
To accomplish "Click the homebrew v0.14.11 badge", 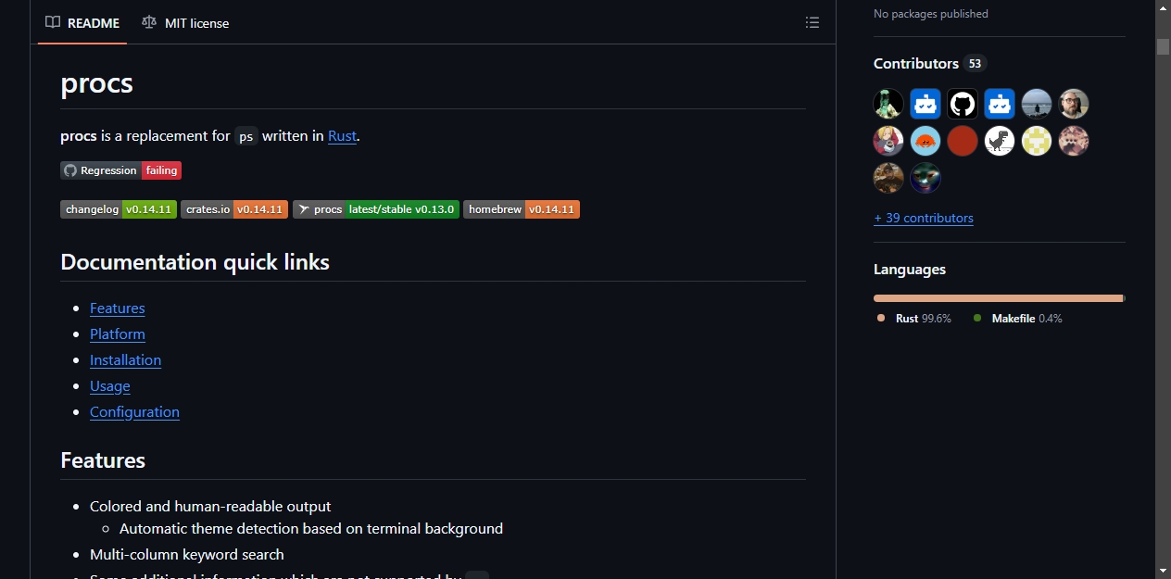I will [x=522, y=209].
